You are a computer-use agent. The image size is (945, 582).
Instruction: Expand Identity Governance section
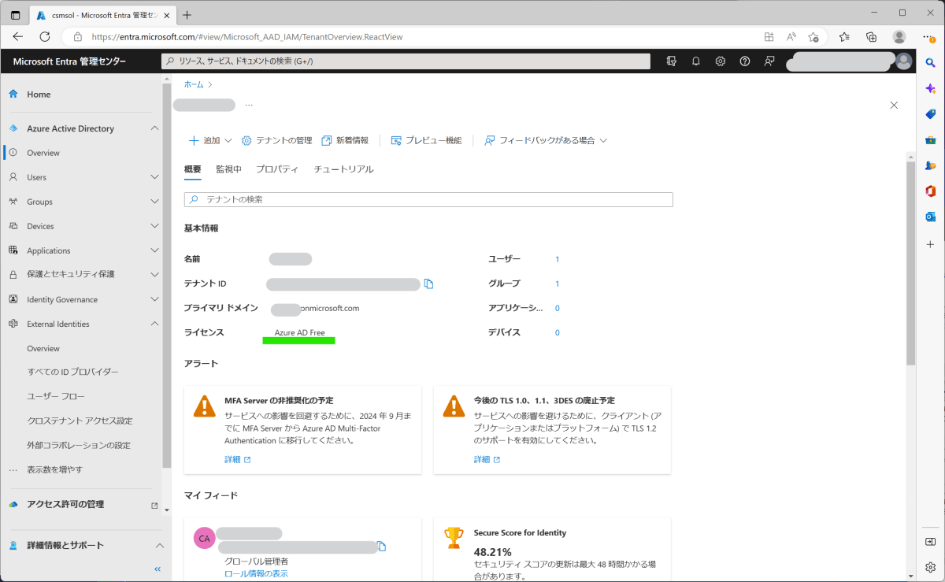pos(154,299)
